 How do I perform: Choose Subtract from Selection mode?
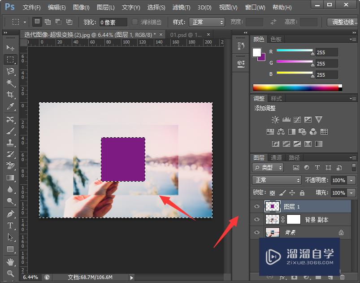(59, 22)
